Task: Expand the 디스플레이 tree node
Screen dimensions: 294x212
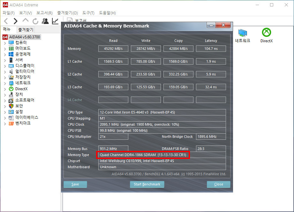Action: click(x=5, y=66)
